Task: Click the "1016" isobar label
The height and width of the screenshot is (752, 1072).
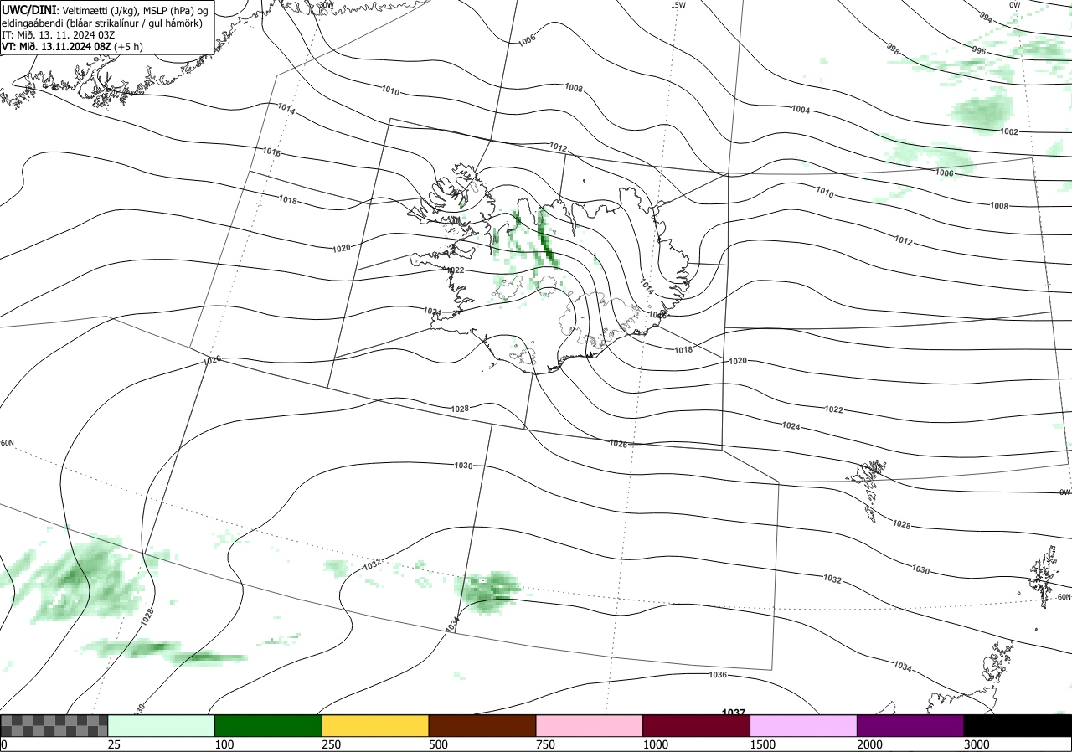Action: pyautogui.click(x=271, y=153)
